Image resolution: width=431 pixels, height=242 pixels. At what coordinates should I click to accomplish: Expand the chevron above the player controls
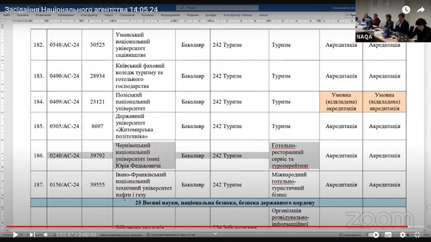coord(216,234)
